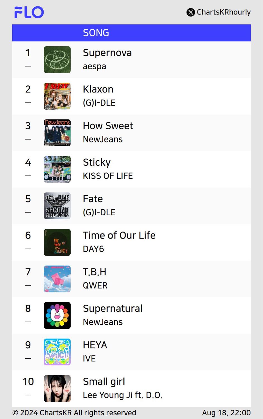Click the (G)I-DLE Second Full Album cover
263x419 pixels.
pyautogui.click(x=57, y=206)
